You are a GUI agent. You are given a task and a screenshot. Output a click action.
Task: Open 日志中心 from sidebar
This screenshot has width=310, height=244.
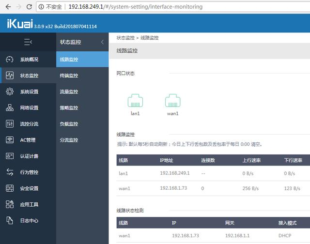tap(29, 220)
